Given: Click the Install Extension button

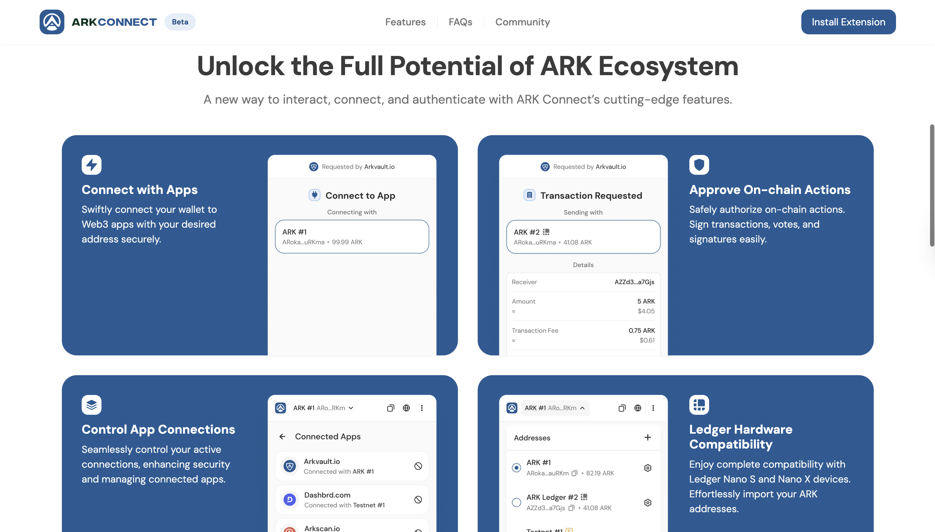Looking at the screenshot, I should tap(848, 22).
